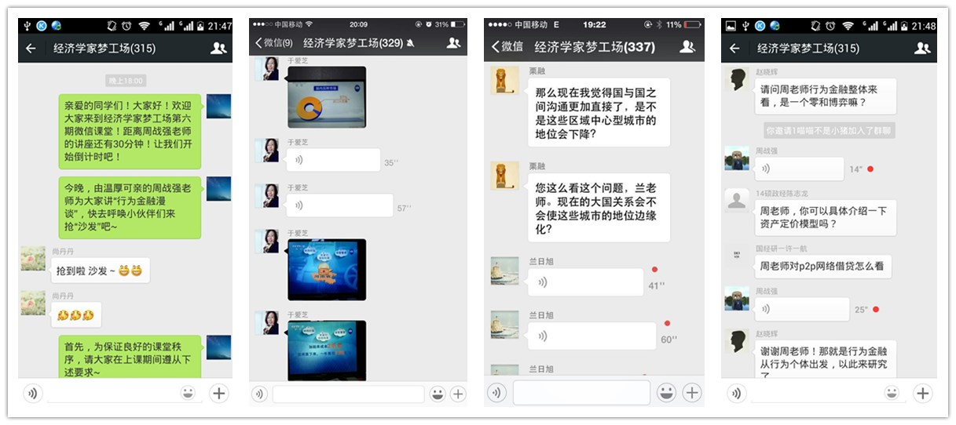Switch to voice input in the 337 chat

[496, 393]
